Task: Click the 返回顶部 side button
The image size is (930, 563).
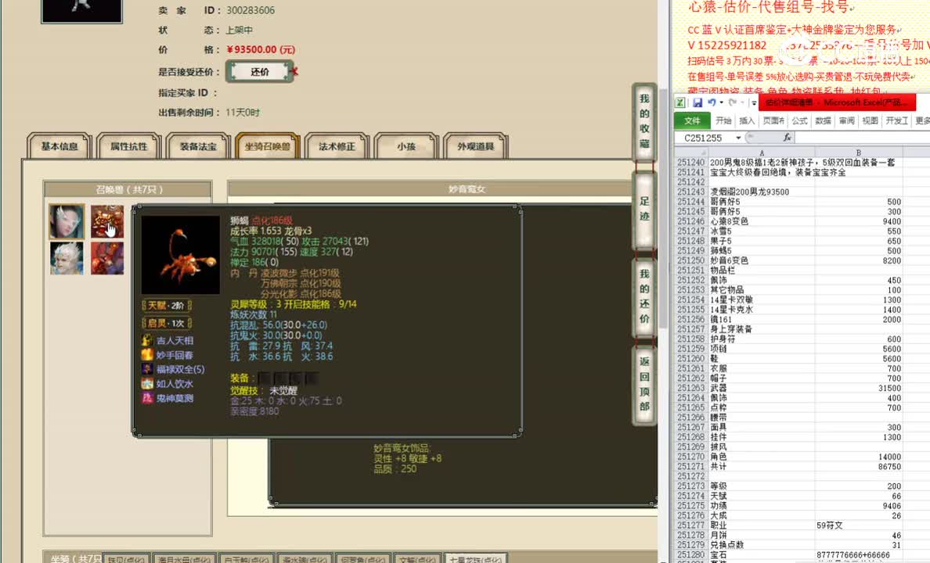Action: 644,384
